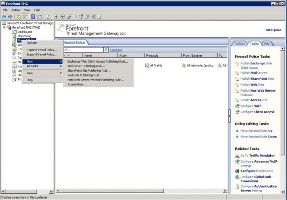Image resolution: width=287 pixels, height=200 pixels.
Task: Click Move Selected Rules Down arrow icon
Action: coord(237,137)
